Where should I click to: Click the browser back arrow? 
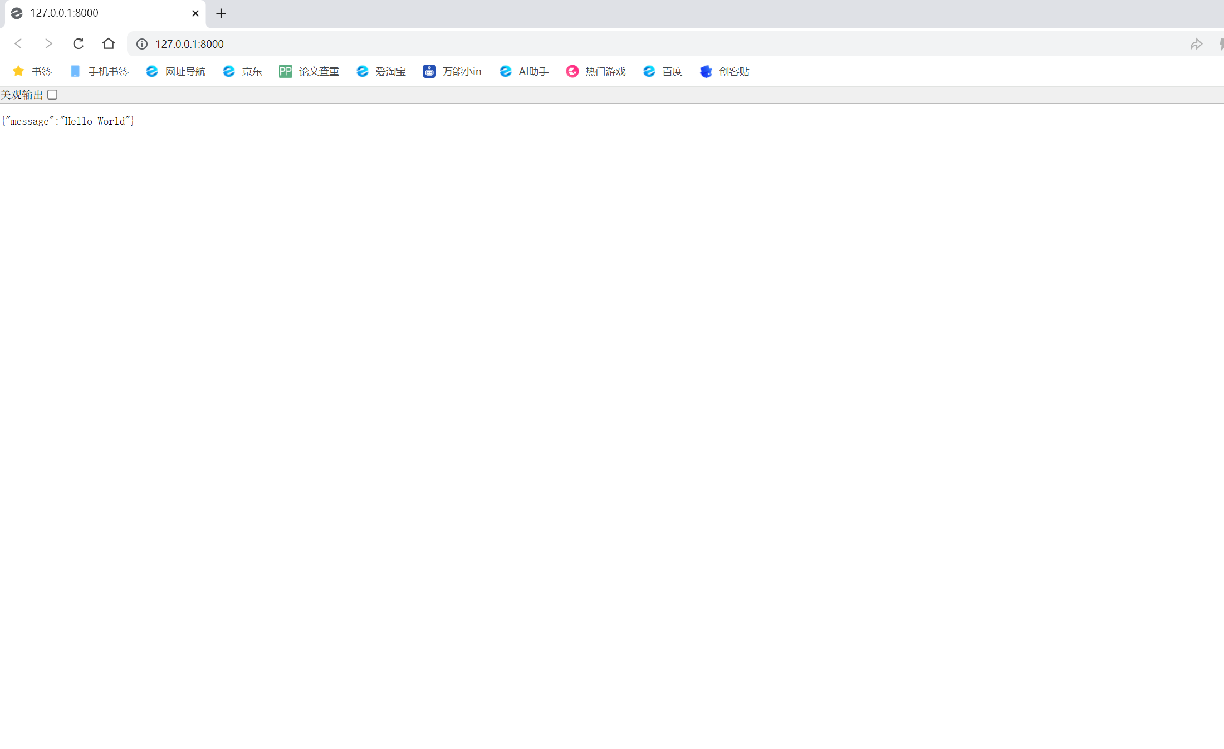click(x=18, y=43)
